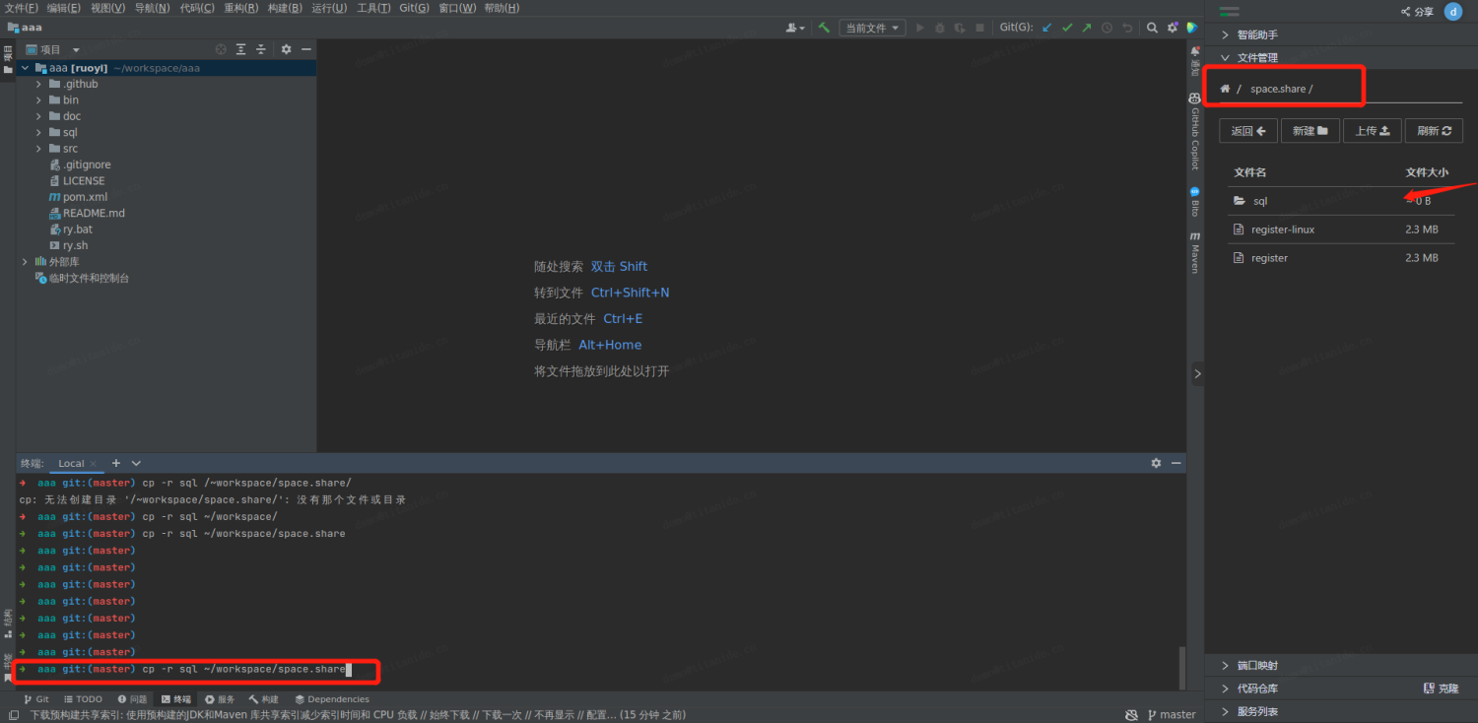Expand the doc folder
Viewport: 1478px width, 723px height.
point(39,116)
